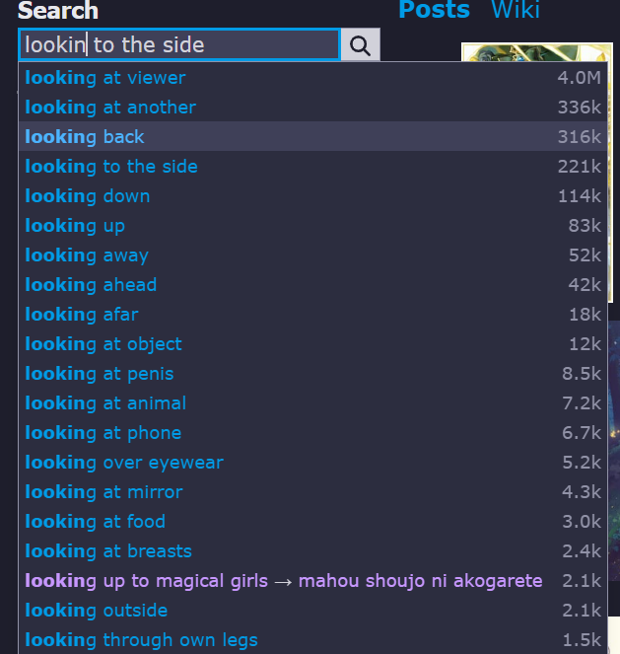This screenshot has height=654, width=620.
Task: Switch to the Wiki tab
Action: tap(516, 9)
